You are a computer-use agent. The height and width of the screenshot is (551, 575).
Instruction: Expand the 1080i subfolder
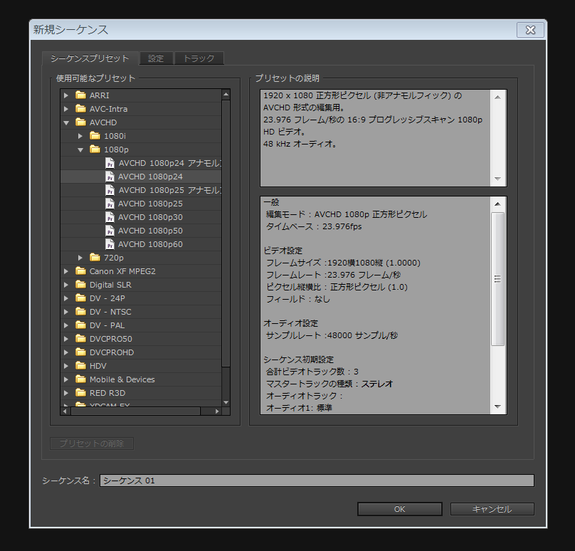coord(80,136)
